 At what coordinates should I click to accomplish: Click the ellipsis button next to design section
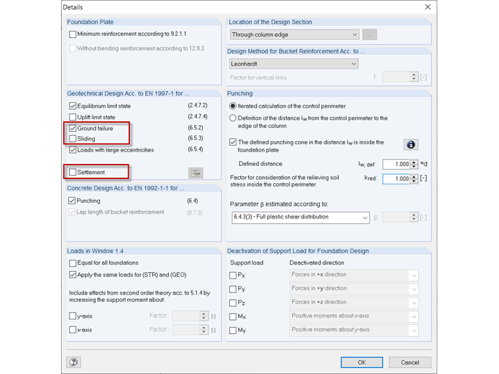tap(370, 35)
